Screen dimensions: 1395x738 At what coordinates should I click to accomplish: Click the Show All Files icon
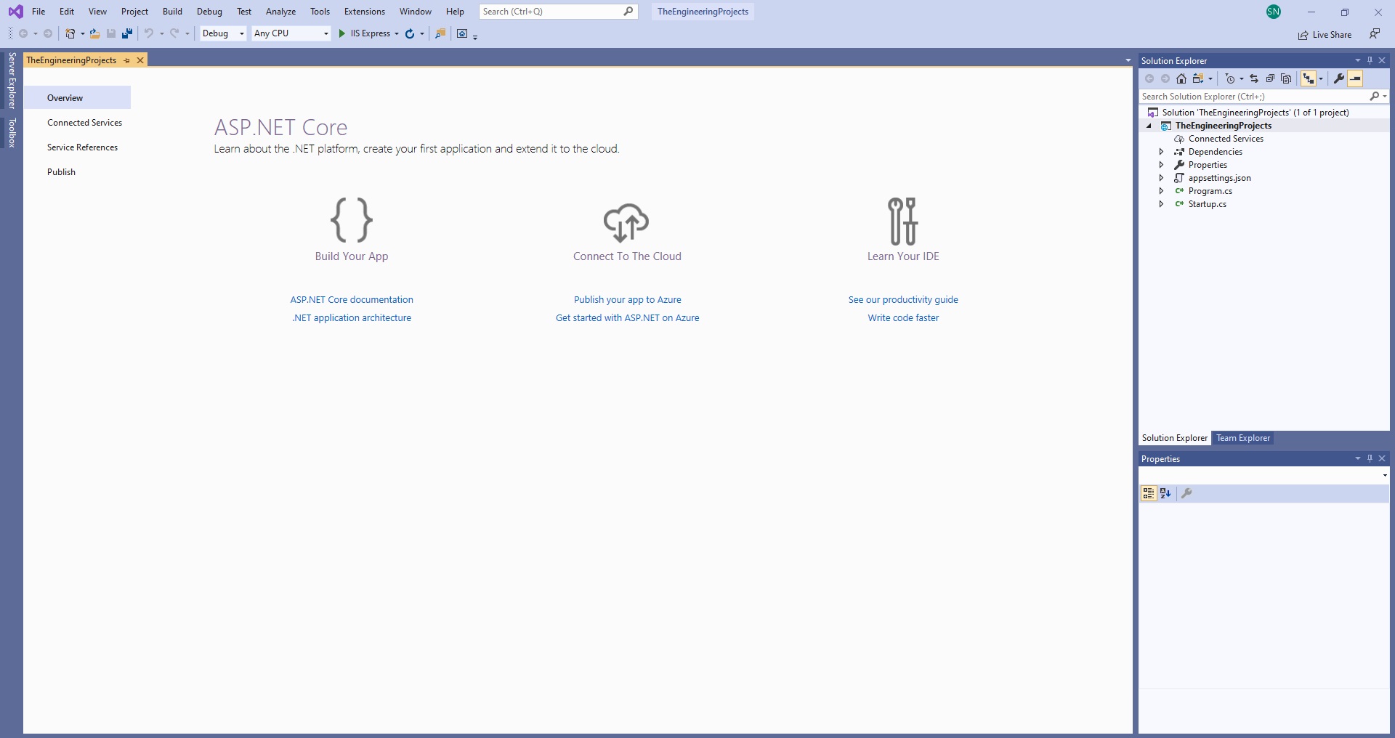(1286, 78)
